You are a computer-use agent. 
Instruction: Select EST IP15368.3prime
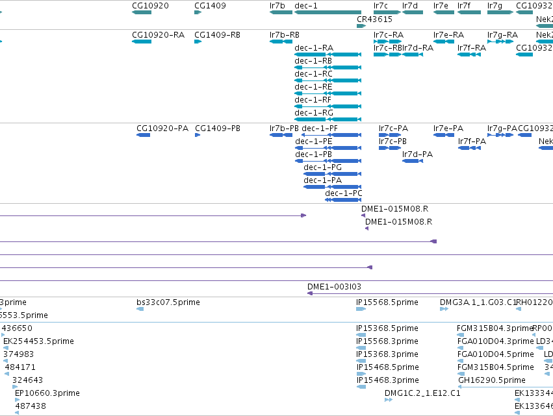(361, 361)
